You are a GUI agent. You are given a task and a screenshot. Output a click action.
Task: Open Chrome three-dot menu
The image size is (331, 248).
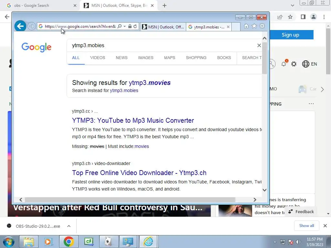pos(324,17)
